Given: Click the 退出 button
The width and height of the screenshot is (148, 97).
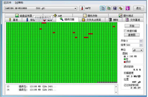Looking at the screenshot, I should pyautogui.click(x=139, y=8).
